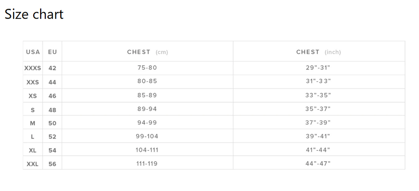This screenshot has height=191, width=419.
Task: Select the EU column header
Action: pyautogui.click(x=52, y=52)
